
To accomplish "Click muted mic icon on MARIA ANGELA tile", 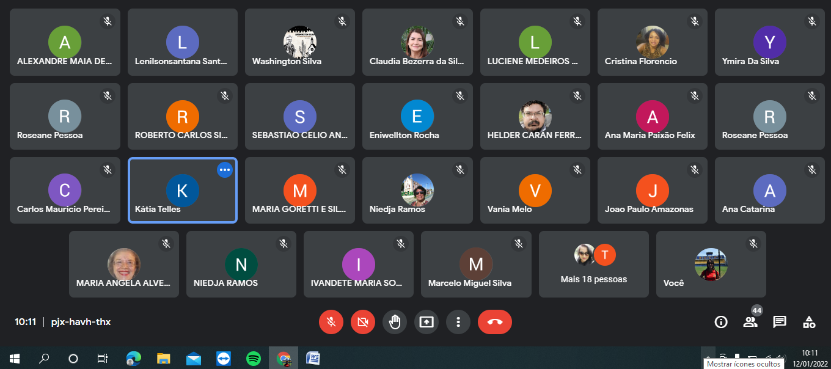I will [x=166, y=244].
